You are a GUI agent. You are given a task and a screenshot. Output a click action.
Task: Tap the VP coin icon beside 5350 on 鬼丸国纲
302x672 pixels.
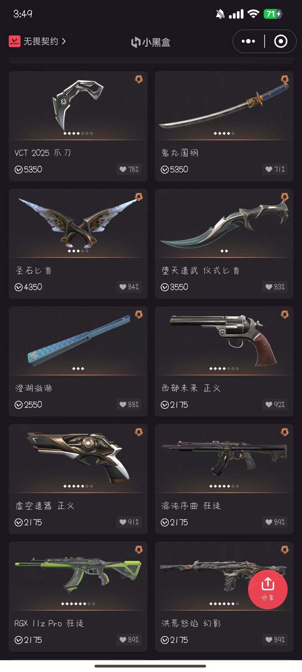165,169
